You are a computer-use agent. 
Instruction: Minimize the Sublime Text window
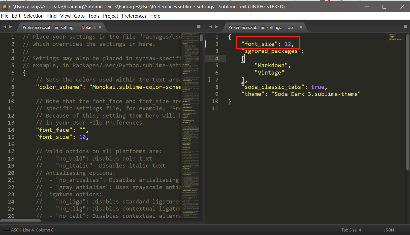point(367,7)
